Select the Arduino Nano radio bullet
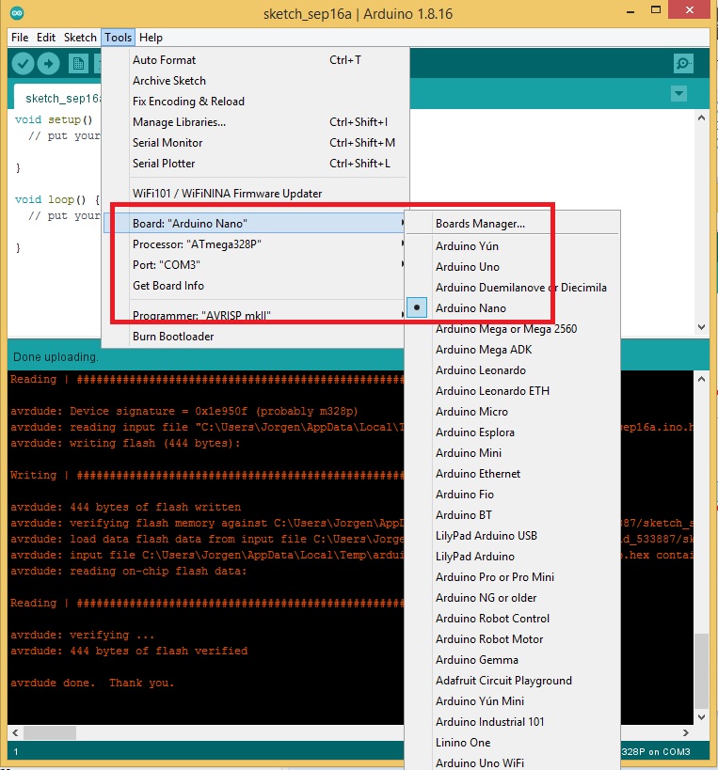This screenshot has width=718, height=770. 417,307
